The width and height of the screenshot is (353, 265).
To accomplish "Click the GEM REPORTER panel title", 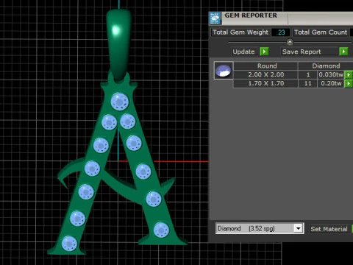I will click(251, 15).
